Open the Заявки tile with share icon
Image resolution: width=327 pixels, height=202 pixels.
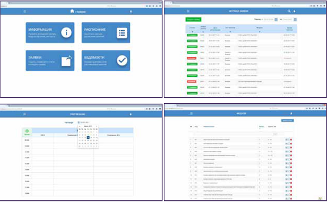(50, 60)
